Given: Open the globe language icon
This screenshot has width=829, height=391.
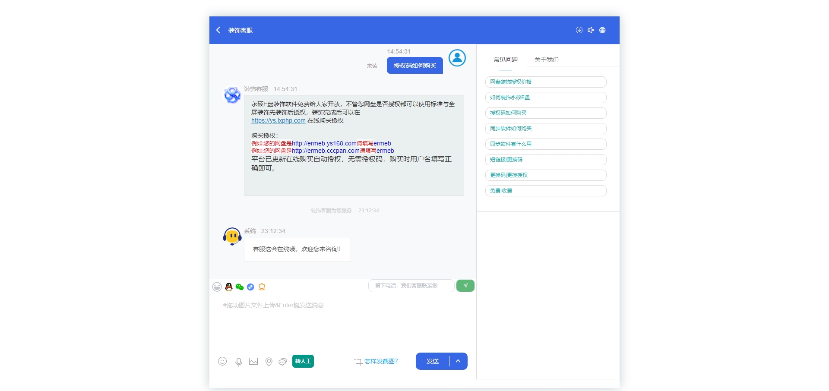Looking at the screenshot, I should 602,30.
